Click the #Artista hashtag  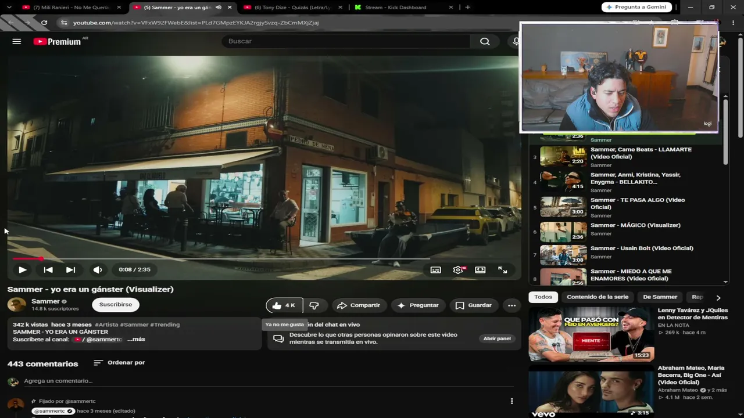tap(106, 325)
